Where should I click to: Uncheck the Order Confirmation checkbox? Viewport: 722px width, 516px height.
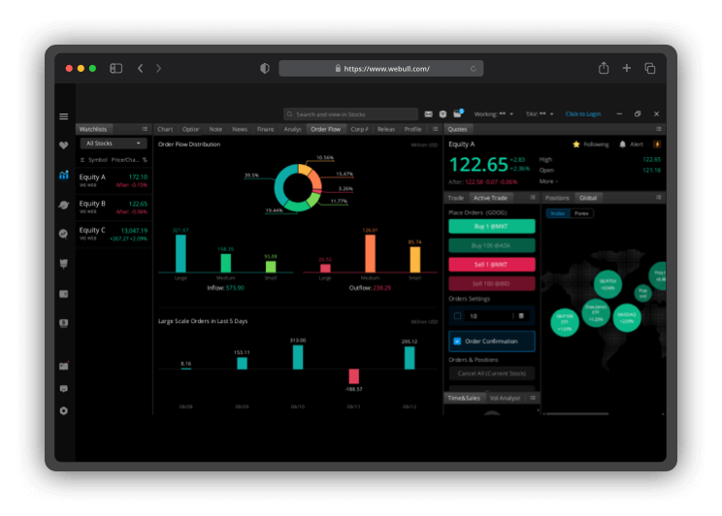[x=458, y=341]
